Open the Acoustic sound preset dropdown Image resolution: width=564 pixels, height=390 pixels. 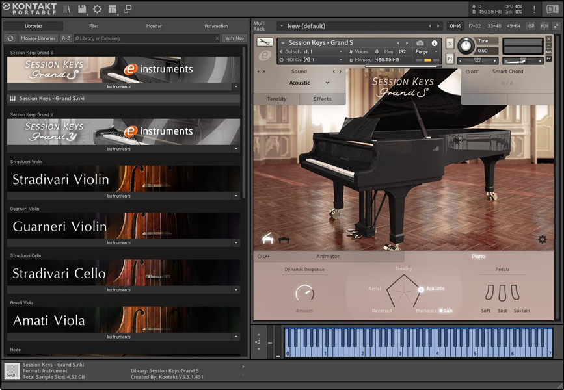[x=310, y=83]
